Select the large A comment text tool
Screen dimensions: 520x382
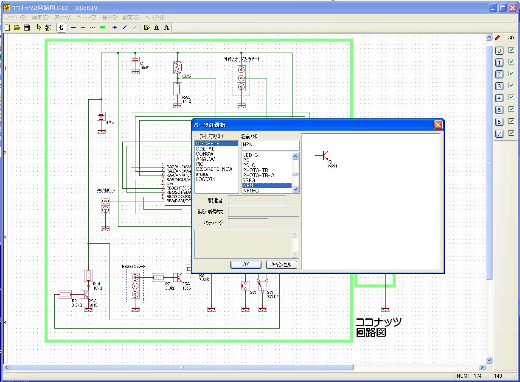coord(166,28)
